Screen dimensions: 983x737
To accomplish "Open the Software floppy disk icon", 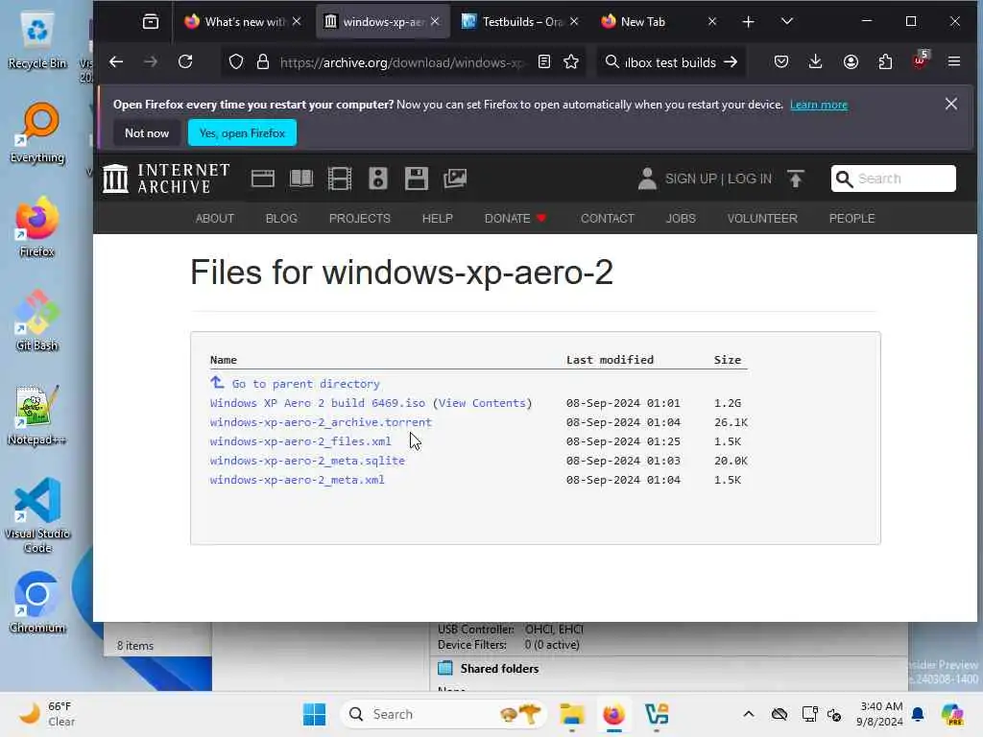I will 417,178.
